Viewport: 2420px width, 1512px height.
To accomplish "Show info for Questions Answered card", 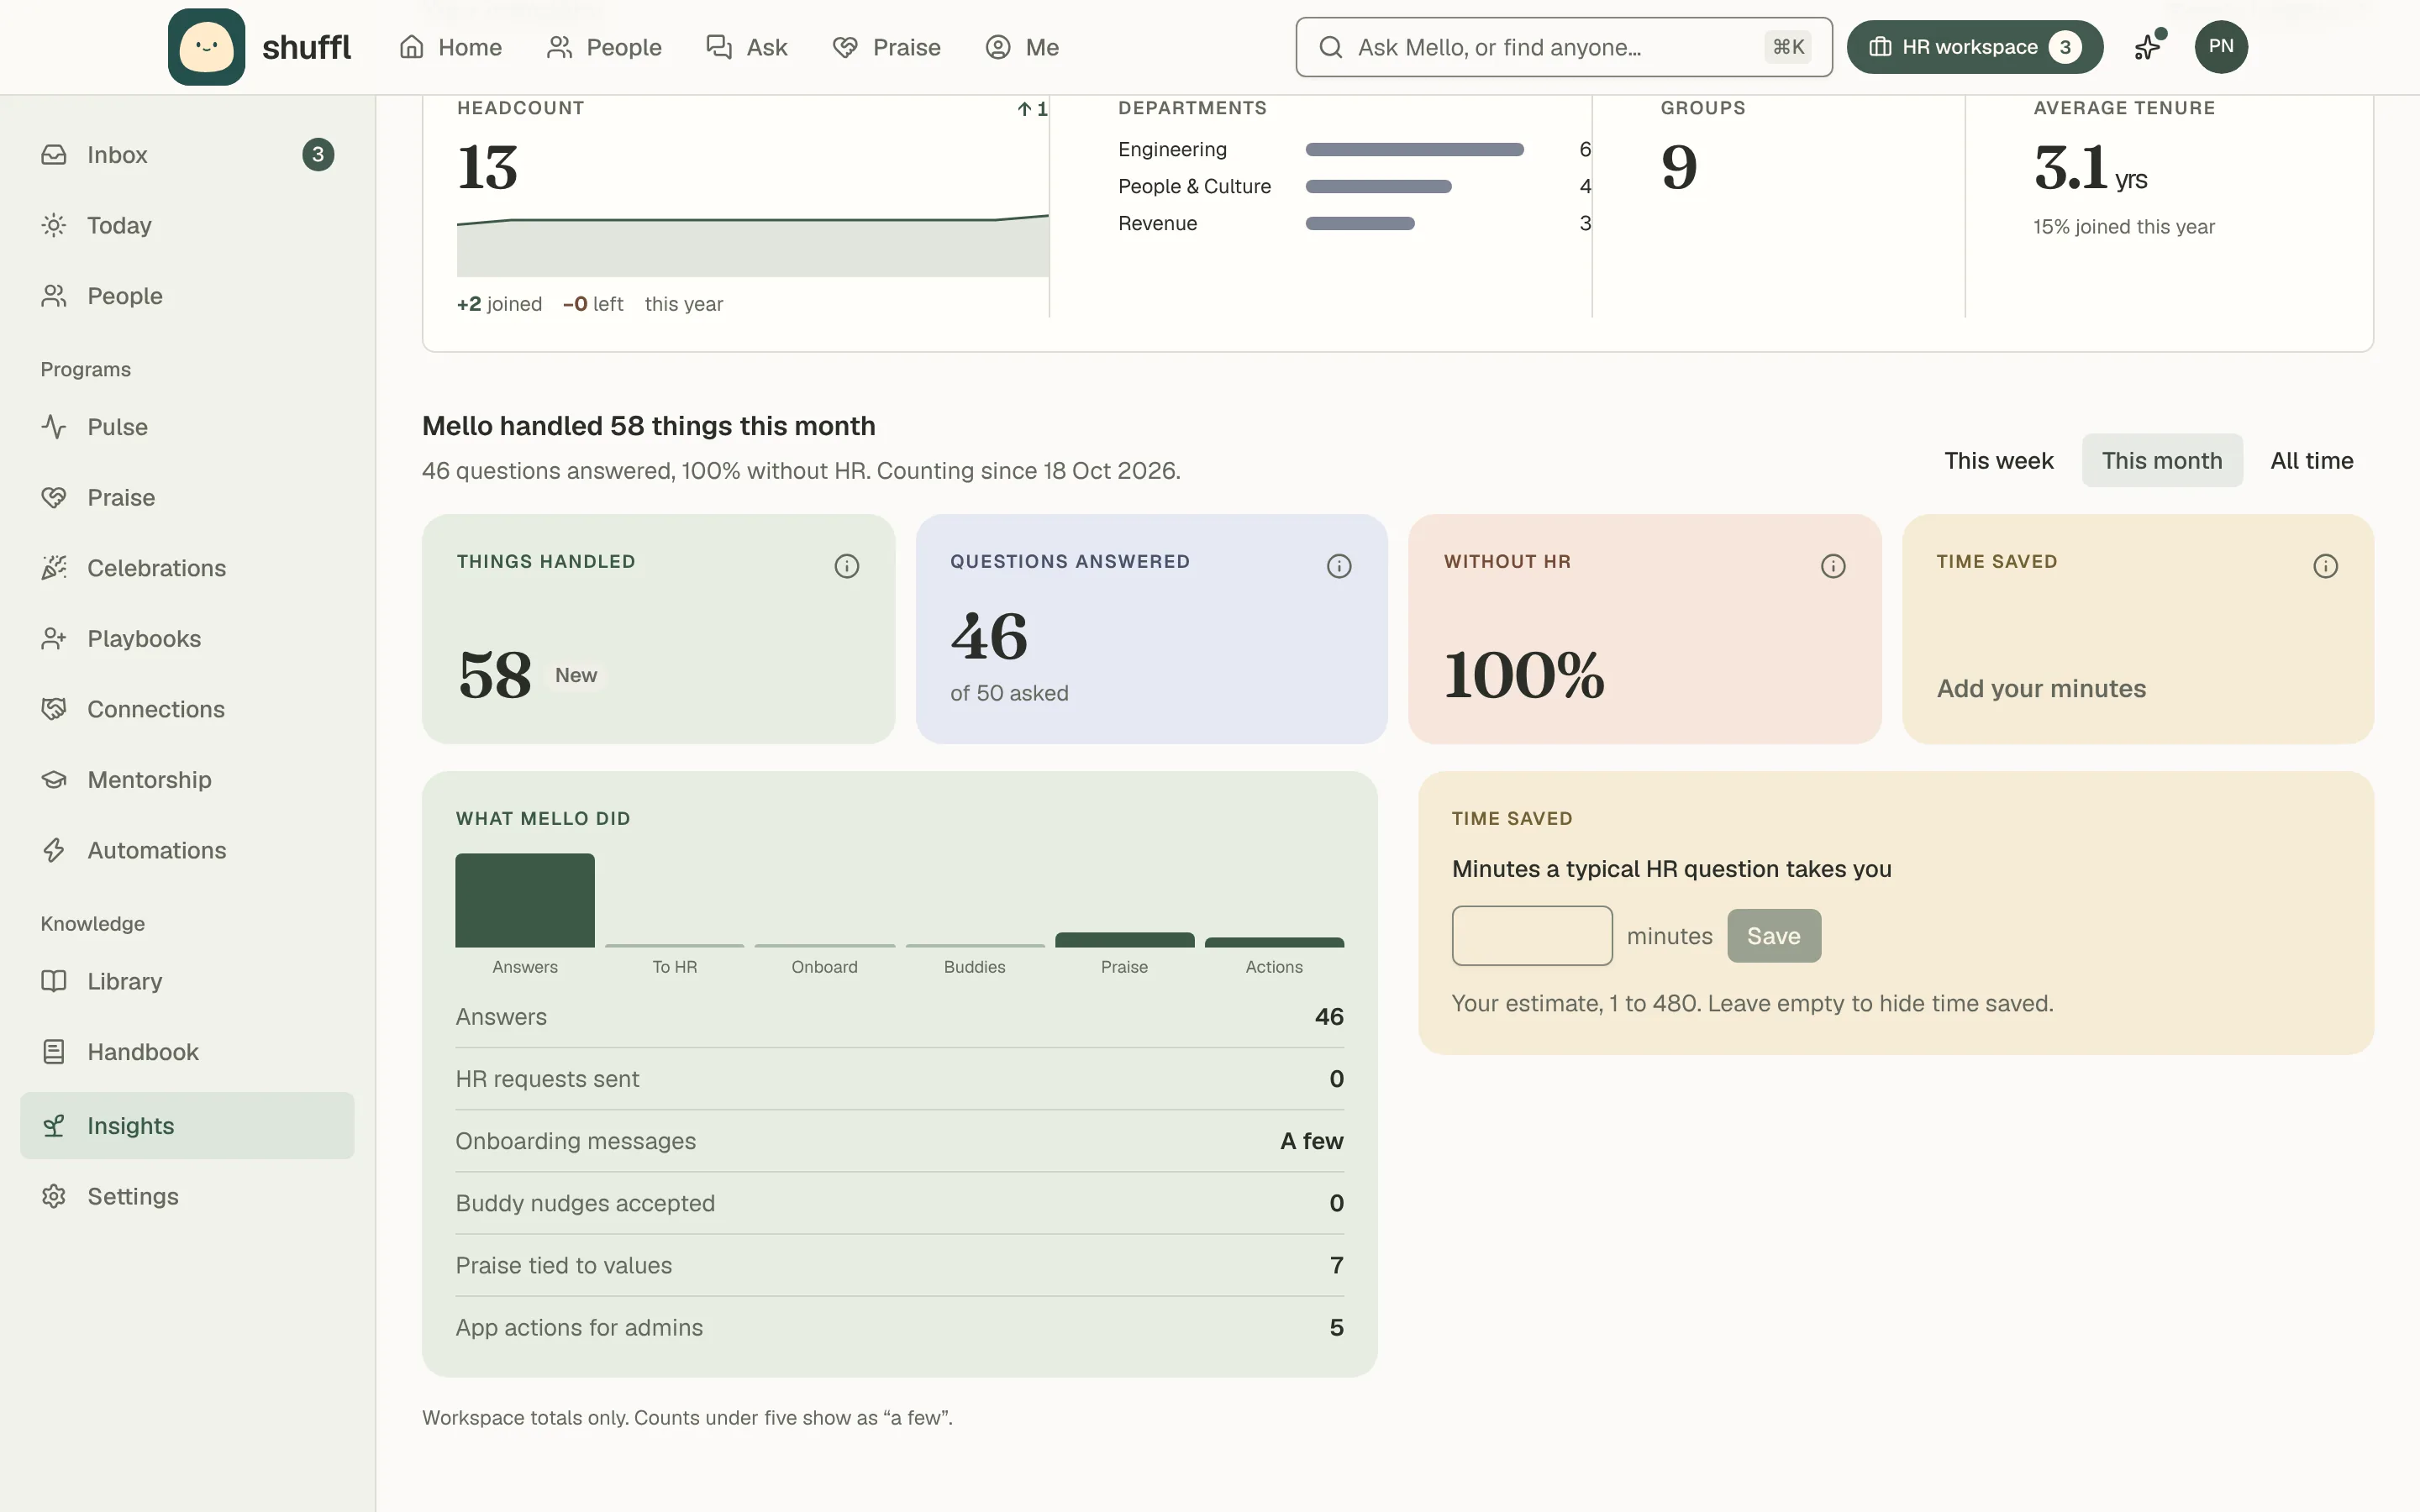I will [1339, 566].
